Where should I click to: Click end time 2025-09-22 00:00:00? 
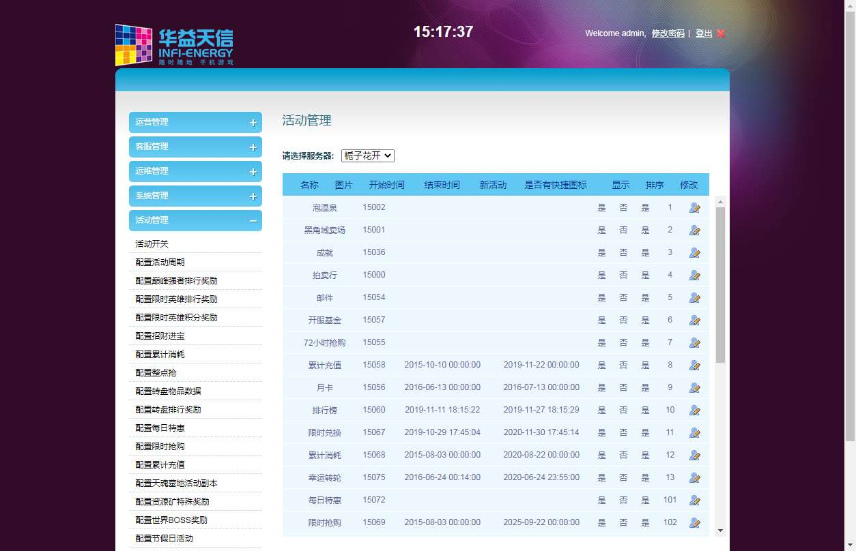click(x=541, y=522)
